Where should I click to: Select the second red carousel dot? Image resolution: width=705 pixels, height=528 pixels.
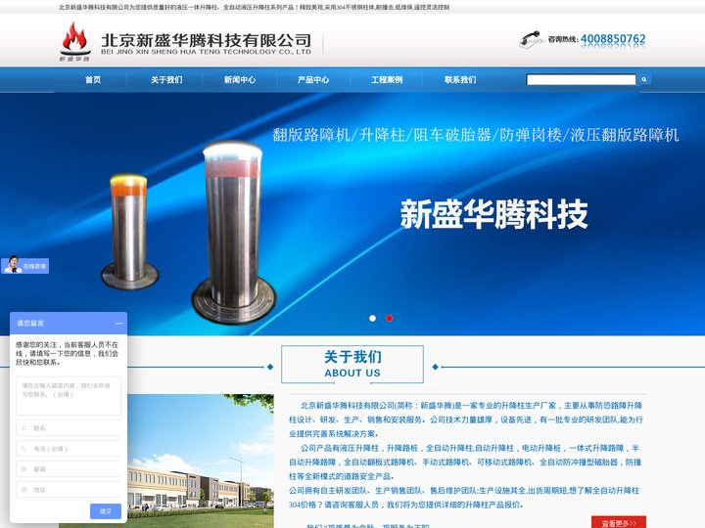pyautogui.click(x=390, y=319)
